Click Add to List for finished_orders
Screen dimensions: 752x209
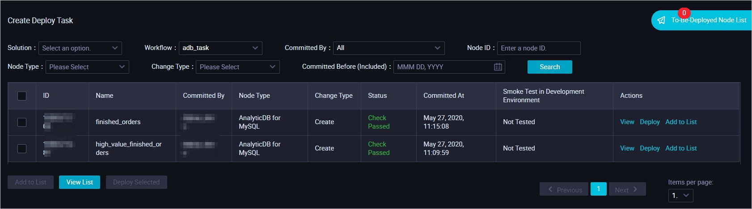click(681, 122)
